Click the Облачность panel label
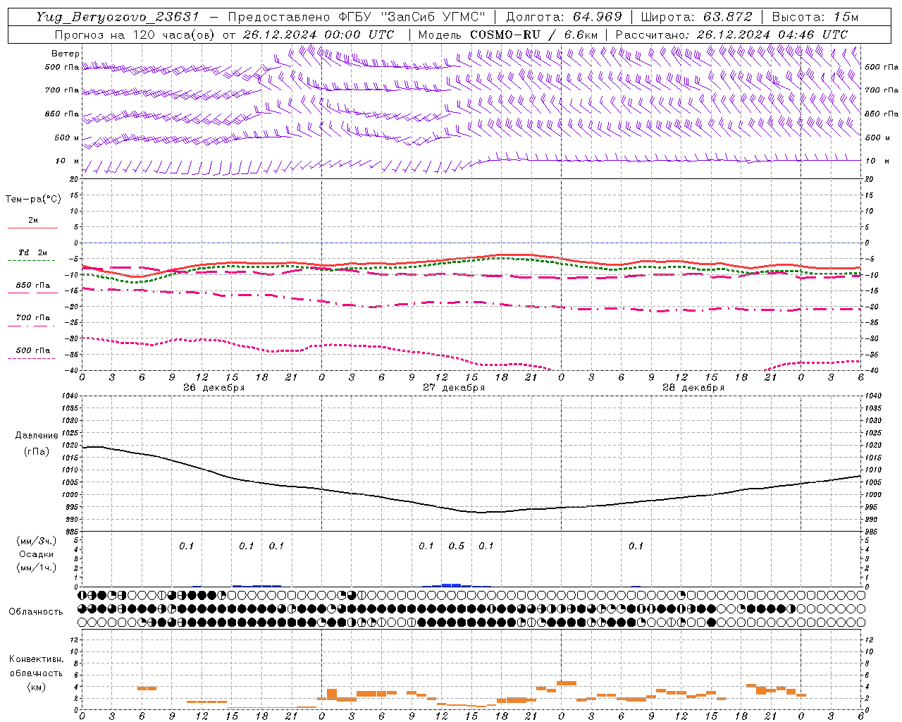Viewport: 902px width, 722px height. 36,611
